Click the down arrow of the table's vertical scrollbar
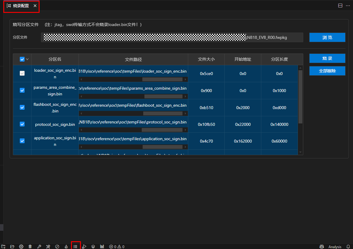Screen dimensions: 353x249 click(x=301, y=152)
